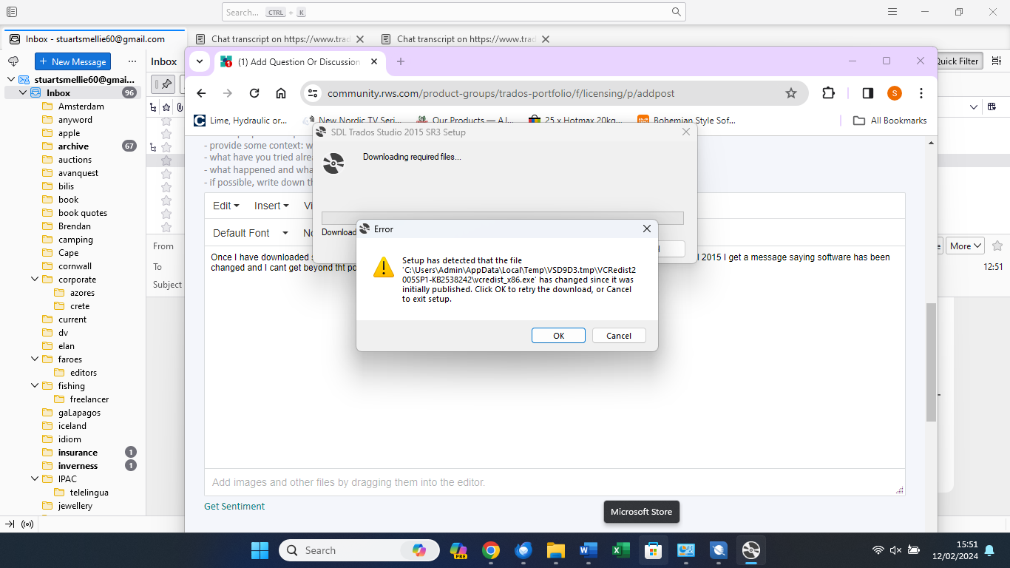This screenshot has width=1010, height=568.
Task: Open Microsoft Store from taskbar
Action: coord(654,550)
